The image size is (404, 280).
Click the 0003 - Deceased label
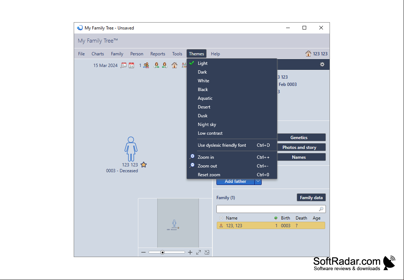tap(122, 171)
